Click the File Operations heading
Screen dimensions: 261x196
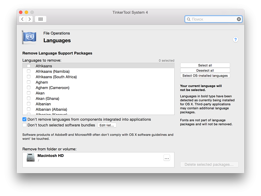click(x=57, y=33)
